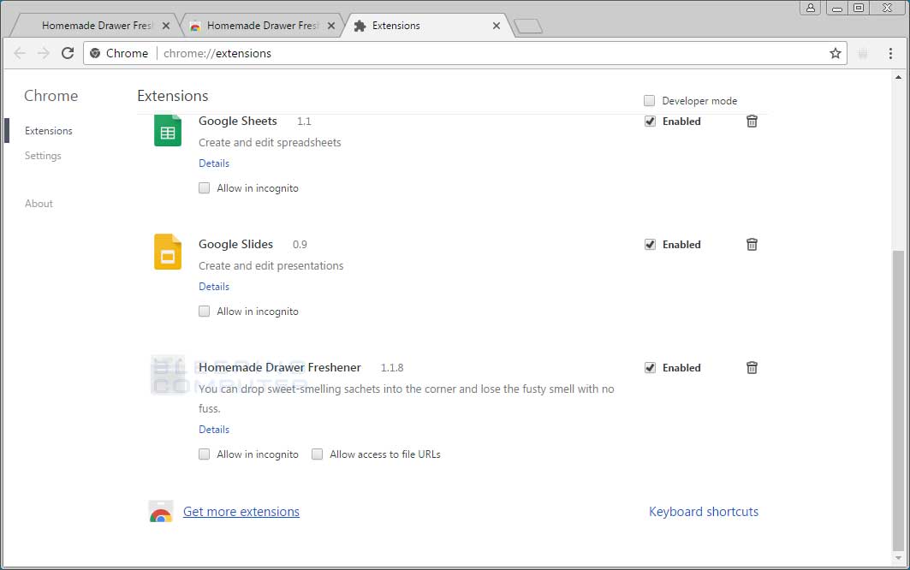910x570 pixels.
Task: Disable the Google Sheets extension
Action: coord(650,122)
